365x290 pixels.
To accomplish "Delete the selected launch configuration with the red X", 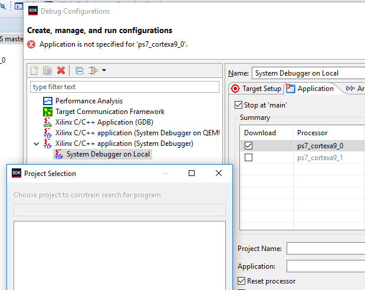I will 61,70.
